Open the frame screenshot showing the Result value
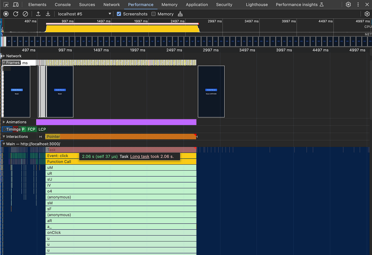 click(211, 91)
